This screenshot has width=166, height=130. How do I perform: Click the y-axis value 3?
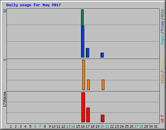coord(5,60)
